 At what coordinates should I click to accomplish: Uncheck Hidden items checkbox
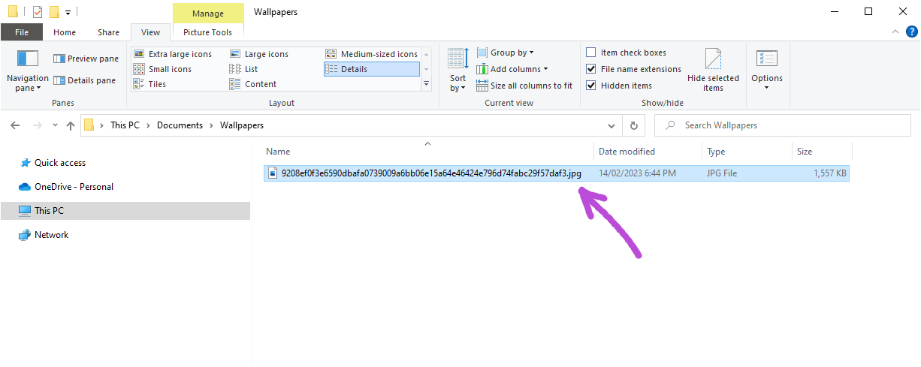point(591,86)
